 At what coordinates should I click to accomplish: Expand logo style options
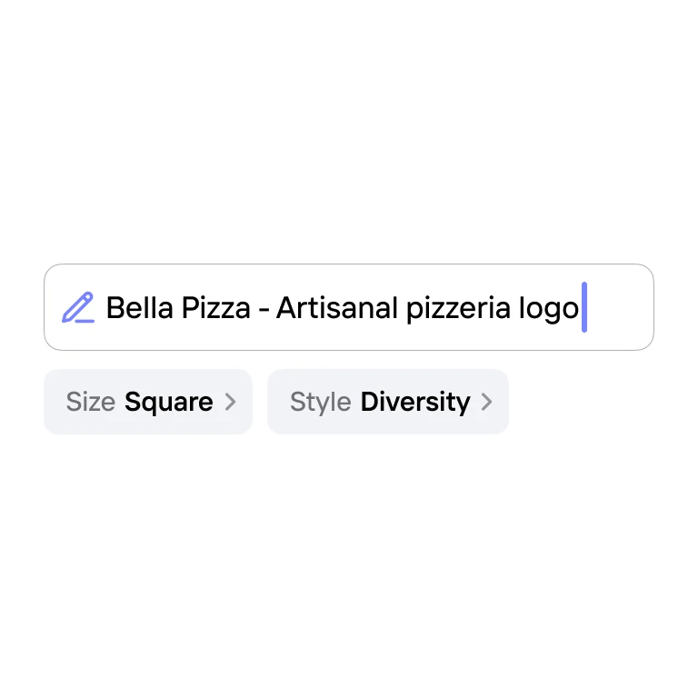tap(388, 402)
